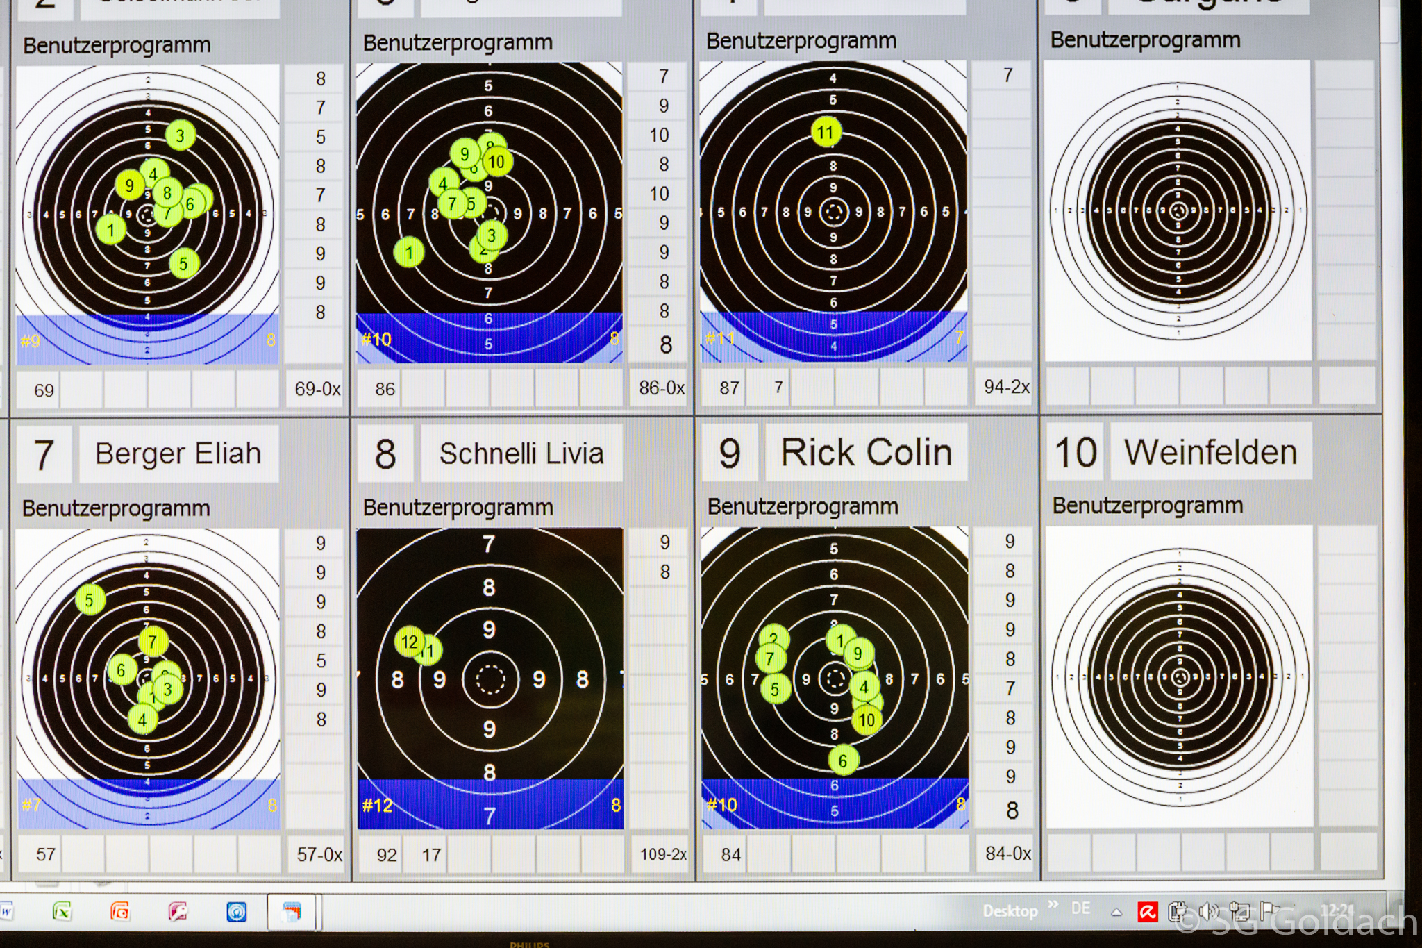The width and height of the screenshot is (1422, 948).
Task: Select shot marker 4 on Berger Eliah's target
Action: point(142,720)
